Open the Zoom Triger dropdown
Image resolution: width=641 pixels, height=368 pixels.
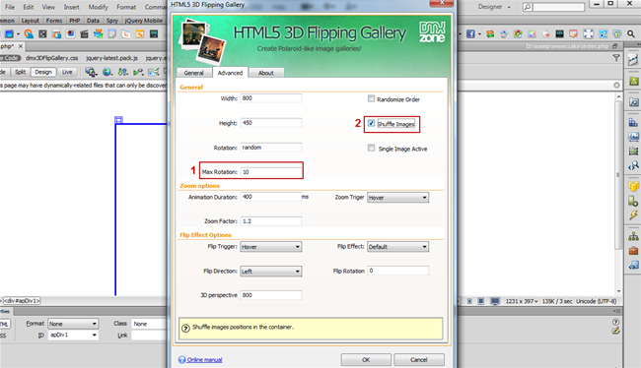coord(397,198)
